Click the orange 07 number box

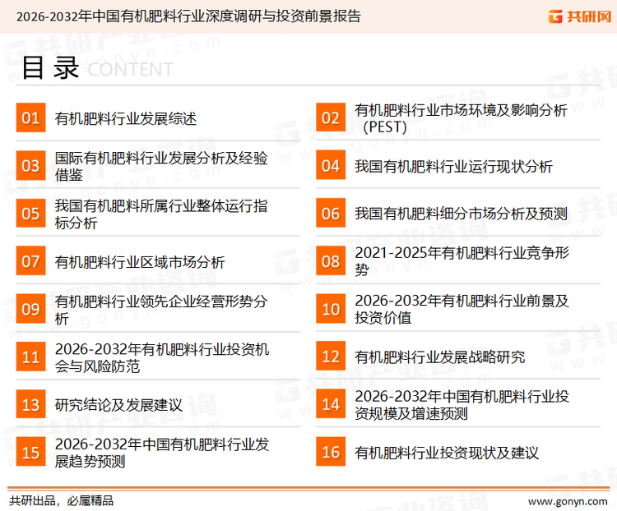tap(30, 261)
